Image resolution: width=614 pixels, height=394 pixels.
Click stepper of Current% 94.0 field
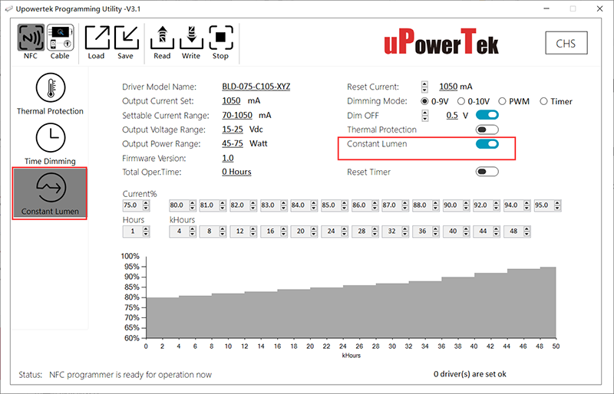(527, 205)
